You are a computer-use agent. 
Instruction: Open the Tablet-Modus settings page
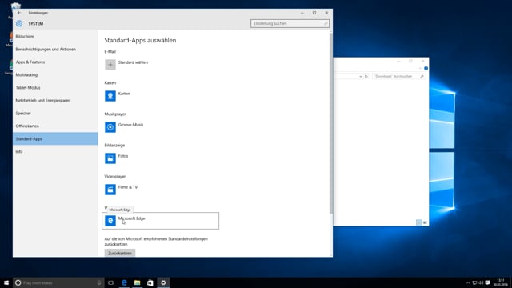coord(55,87)
